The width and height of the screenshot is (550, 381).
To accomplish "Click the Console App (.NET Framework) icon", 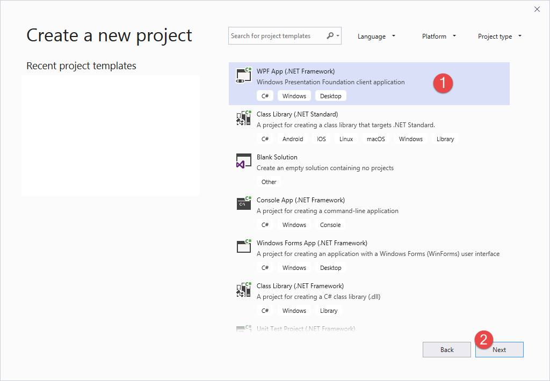I will pyautogui.click(x=243, y=204).
